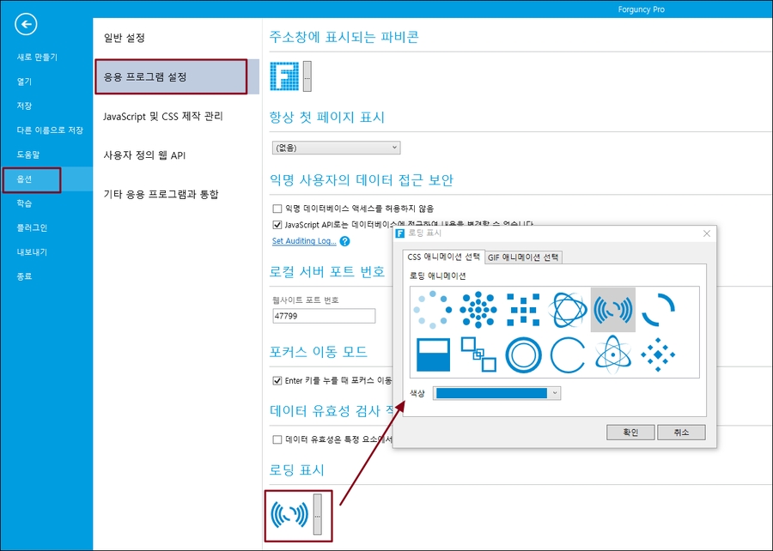Click the 확인 button in the dialog

630,433
